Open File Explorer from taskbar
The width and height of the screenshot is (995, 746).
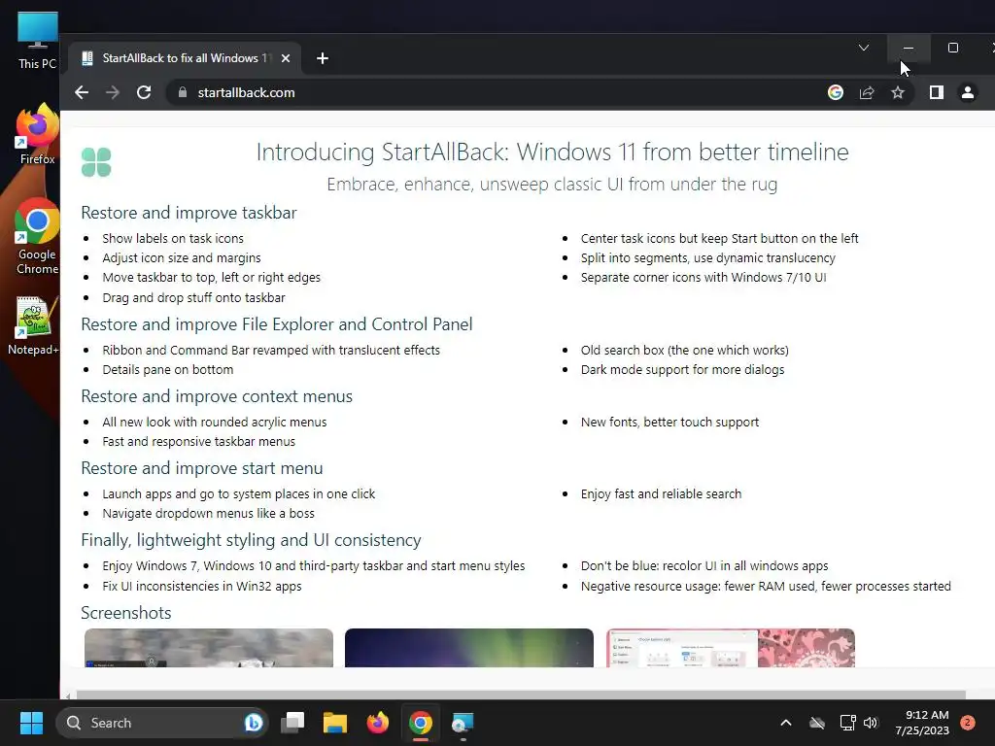coord(335,723)
